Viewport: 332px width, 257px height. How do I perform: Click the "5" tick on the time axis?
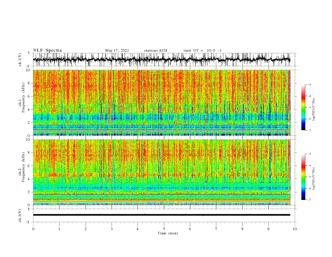click(x=164, y=229)
